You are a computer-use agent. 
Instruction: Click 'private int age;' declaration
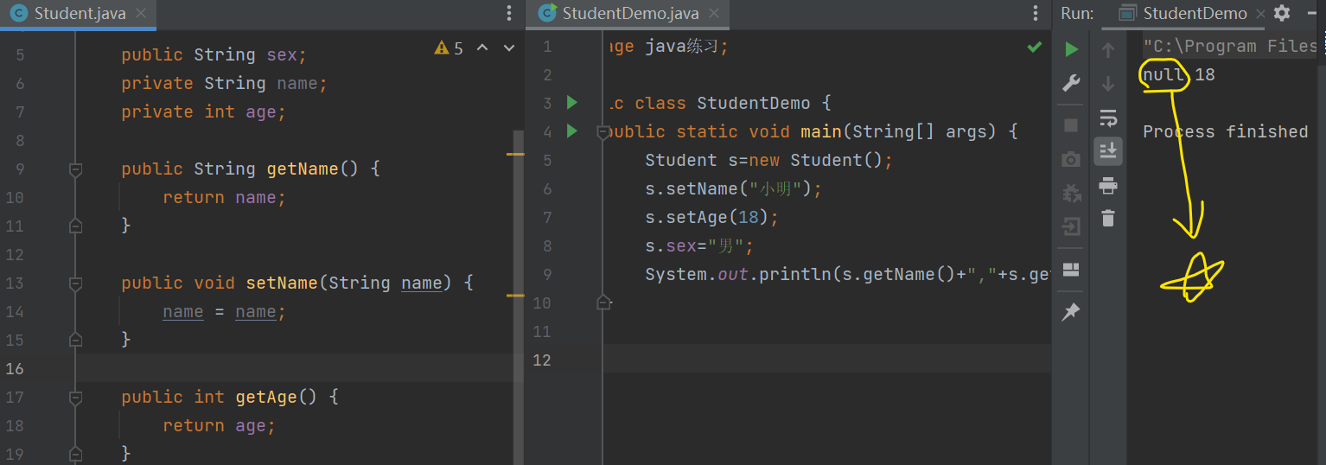point(203,111)
